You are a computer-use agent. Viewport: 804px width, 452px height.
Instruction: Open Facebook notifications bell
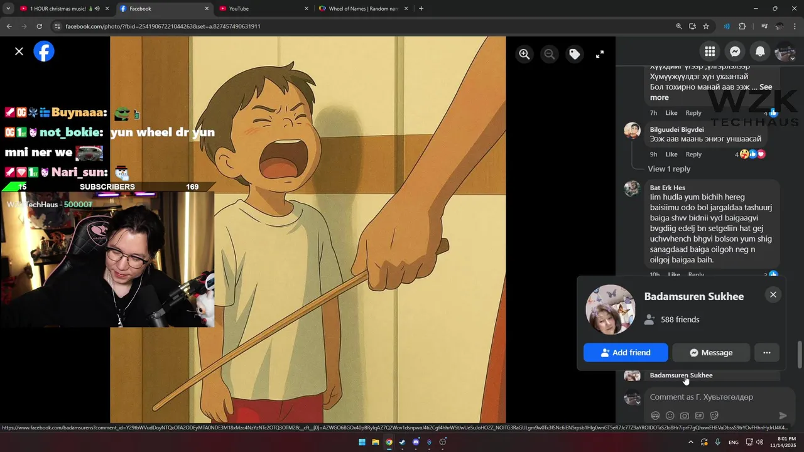(x=760, y=51)
